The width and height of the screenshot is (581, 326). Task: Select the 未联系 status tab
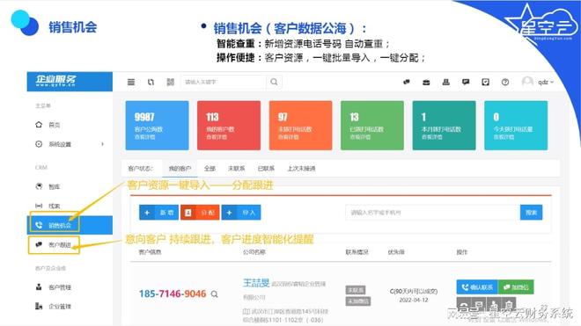click(x=237, y=169)
